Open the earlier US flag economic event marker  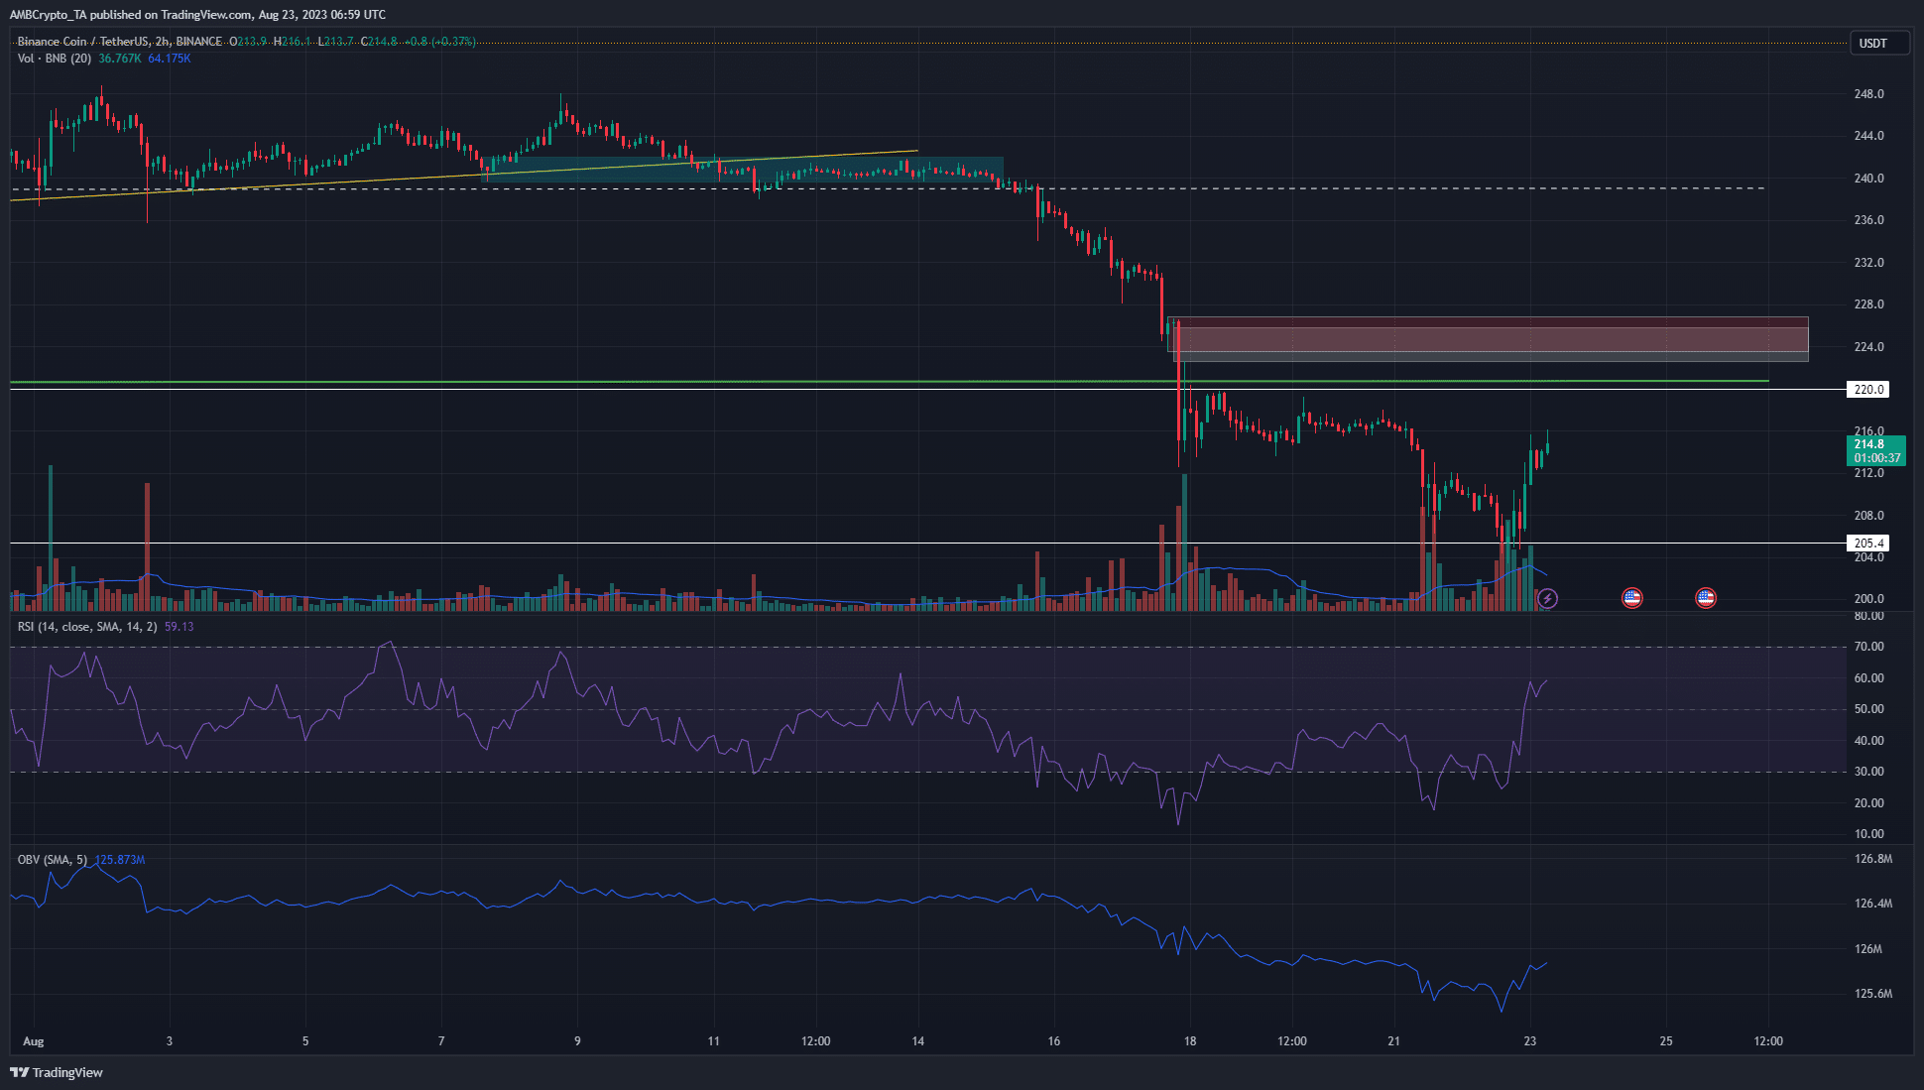[1631, 598]
